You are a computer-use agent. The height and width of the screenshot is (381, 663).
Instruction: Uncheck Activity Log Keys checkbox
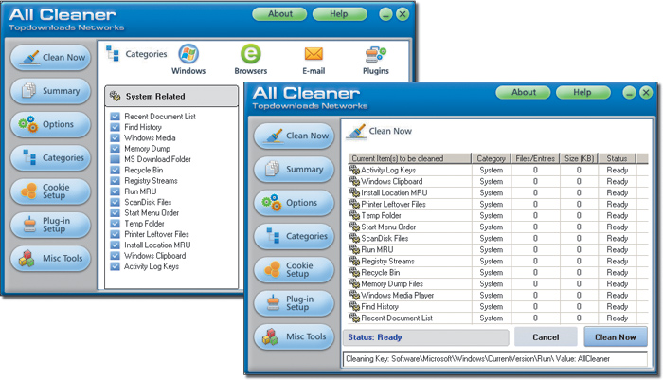115,266
